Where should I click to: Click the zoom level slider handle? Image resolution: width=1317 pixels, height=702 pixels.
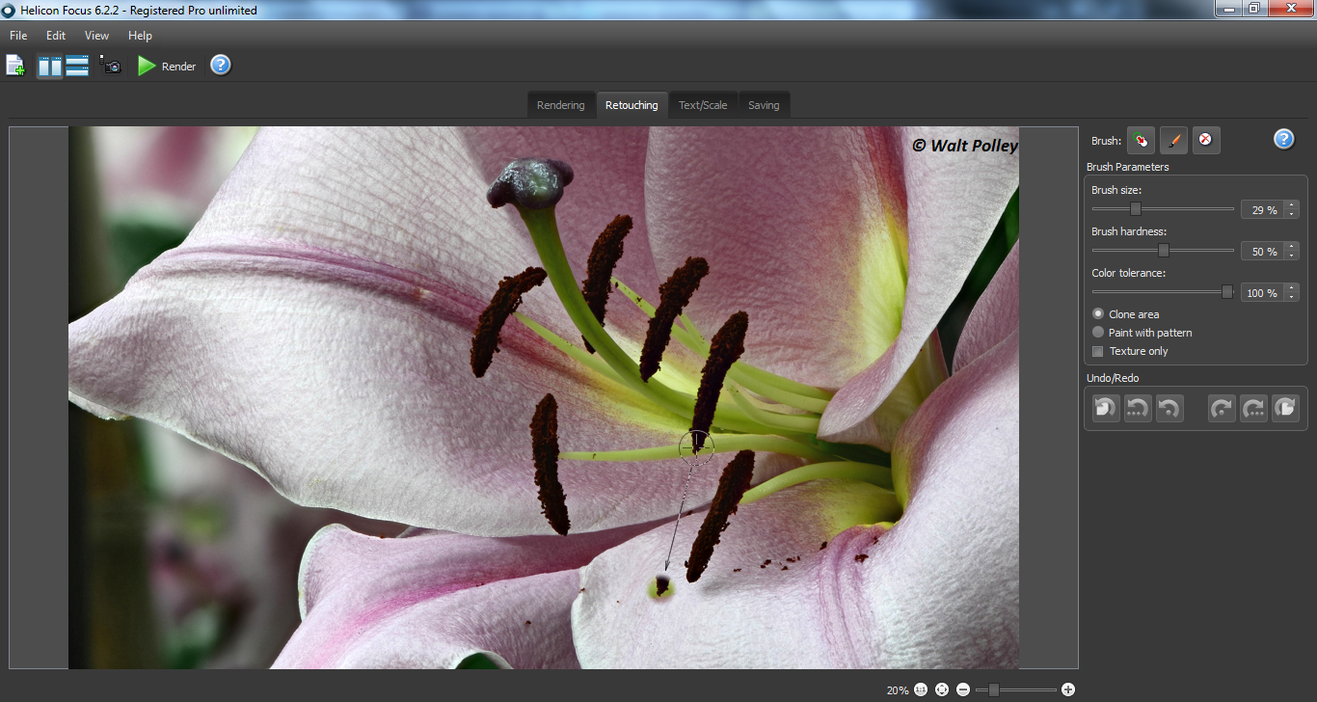coord(993,689)
